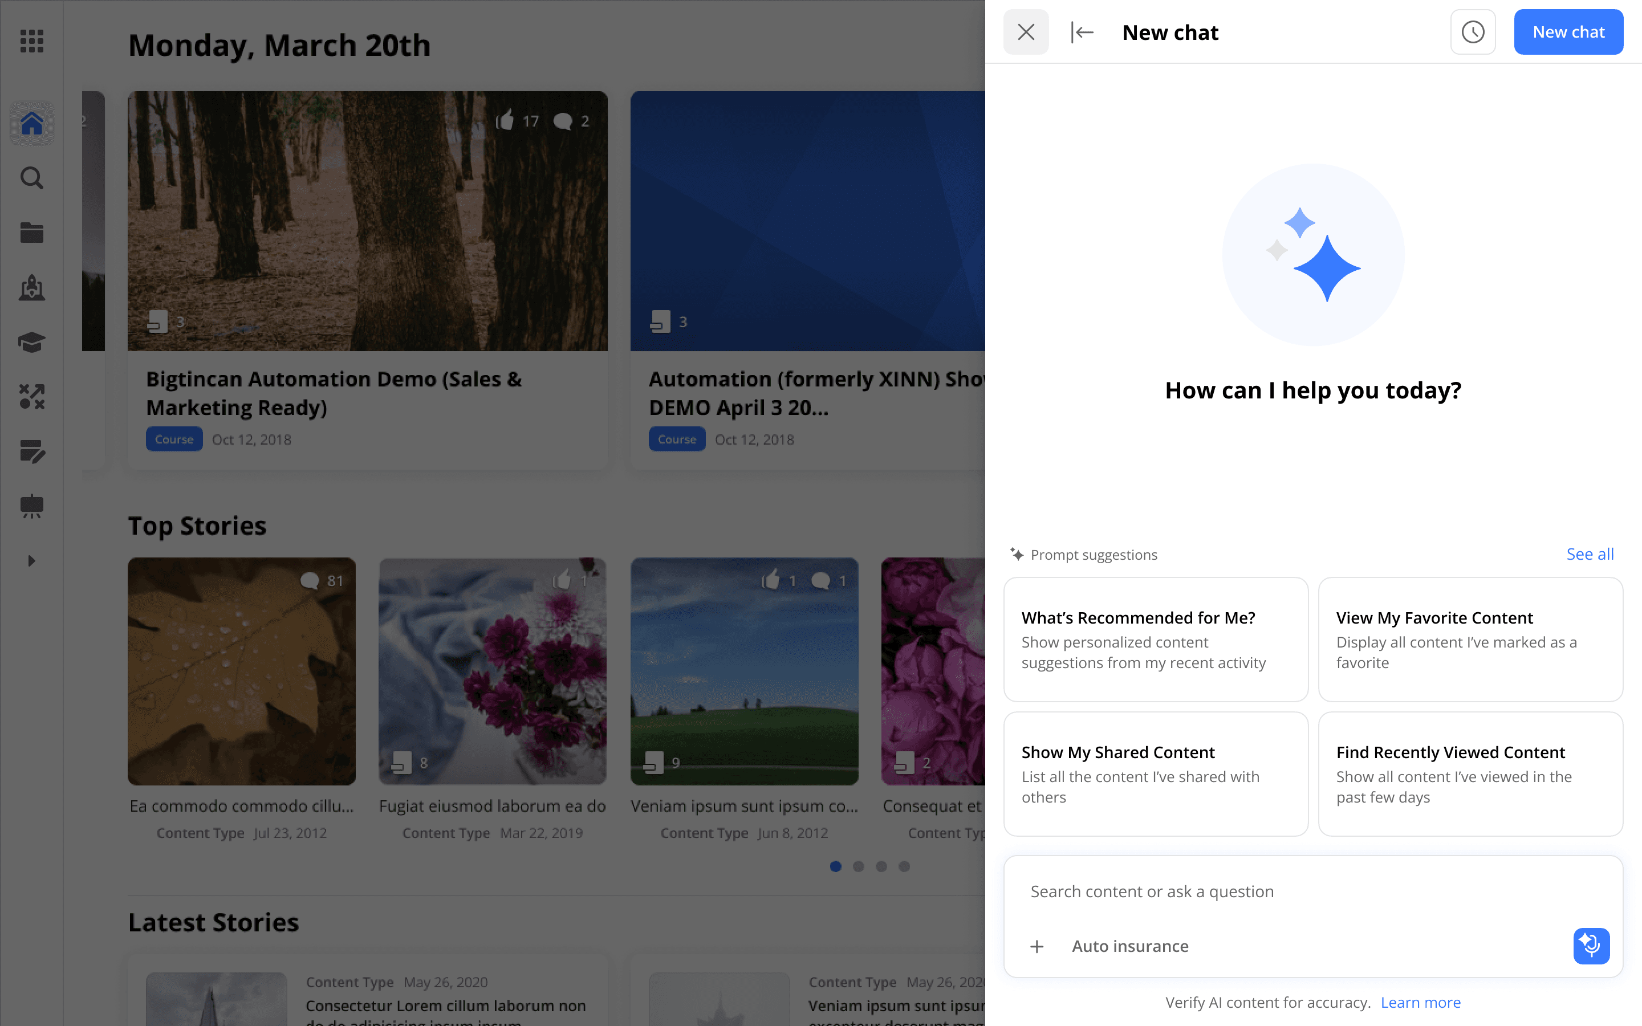Open the chat history clock icon
This screenshot has height=1026, width=1642.
pyautogui.click(x=1472, y=32)
